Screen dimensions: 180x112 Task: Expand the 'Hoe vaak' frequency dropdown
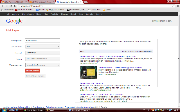(x=42, y=53)
